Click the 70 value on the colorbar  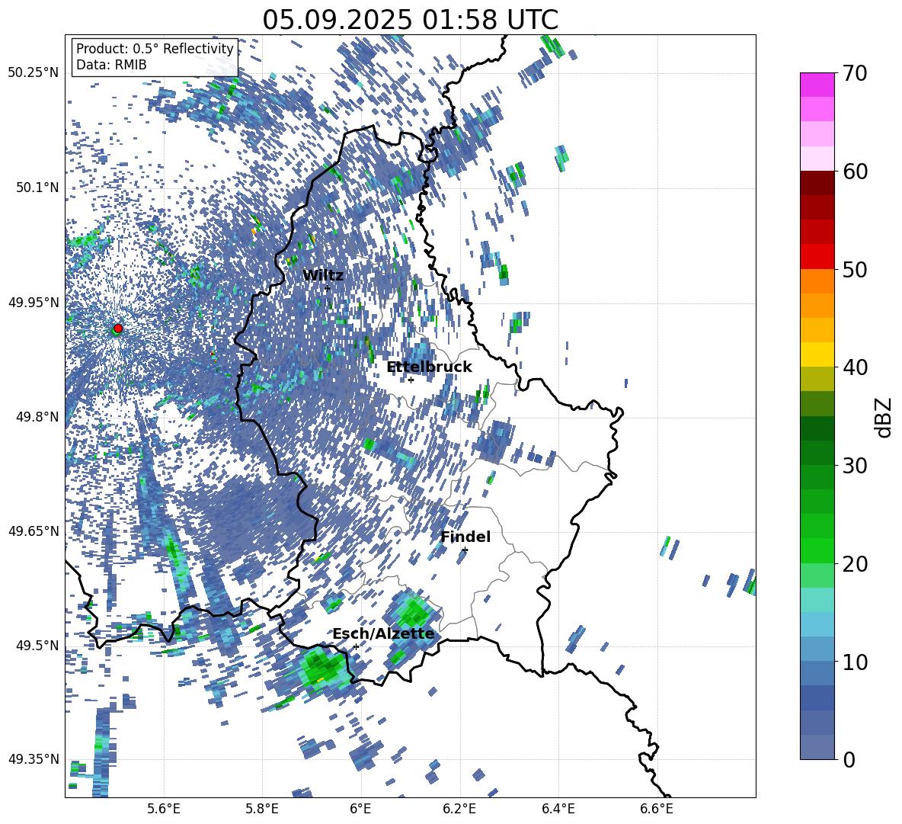tap(855, 74)
